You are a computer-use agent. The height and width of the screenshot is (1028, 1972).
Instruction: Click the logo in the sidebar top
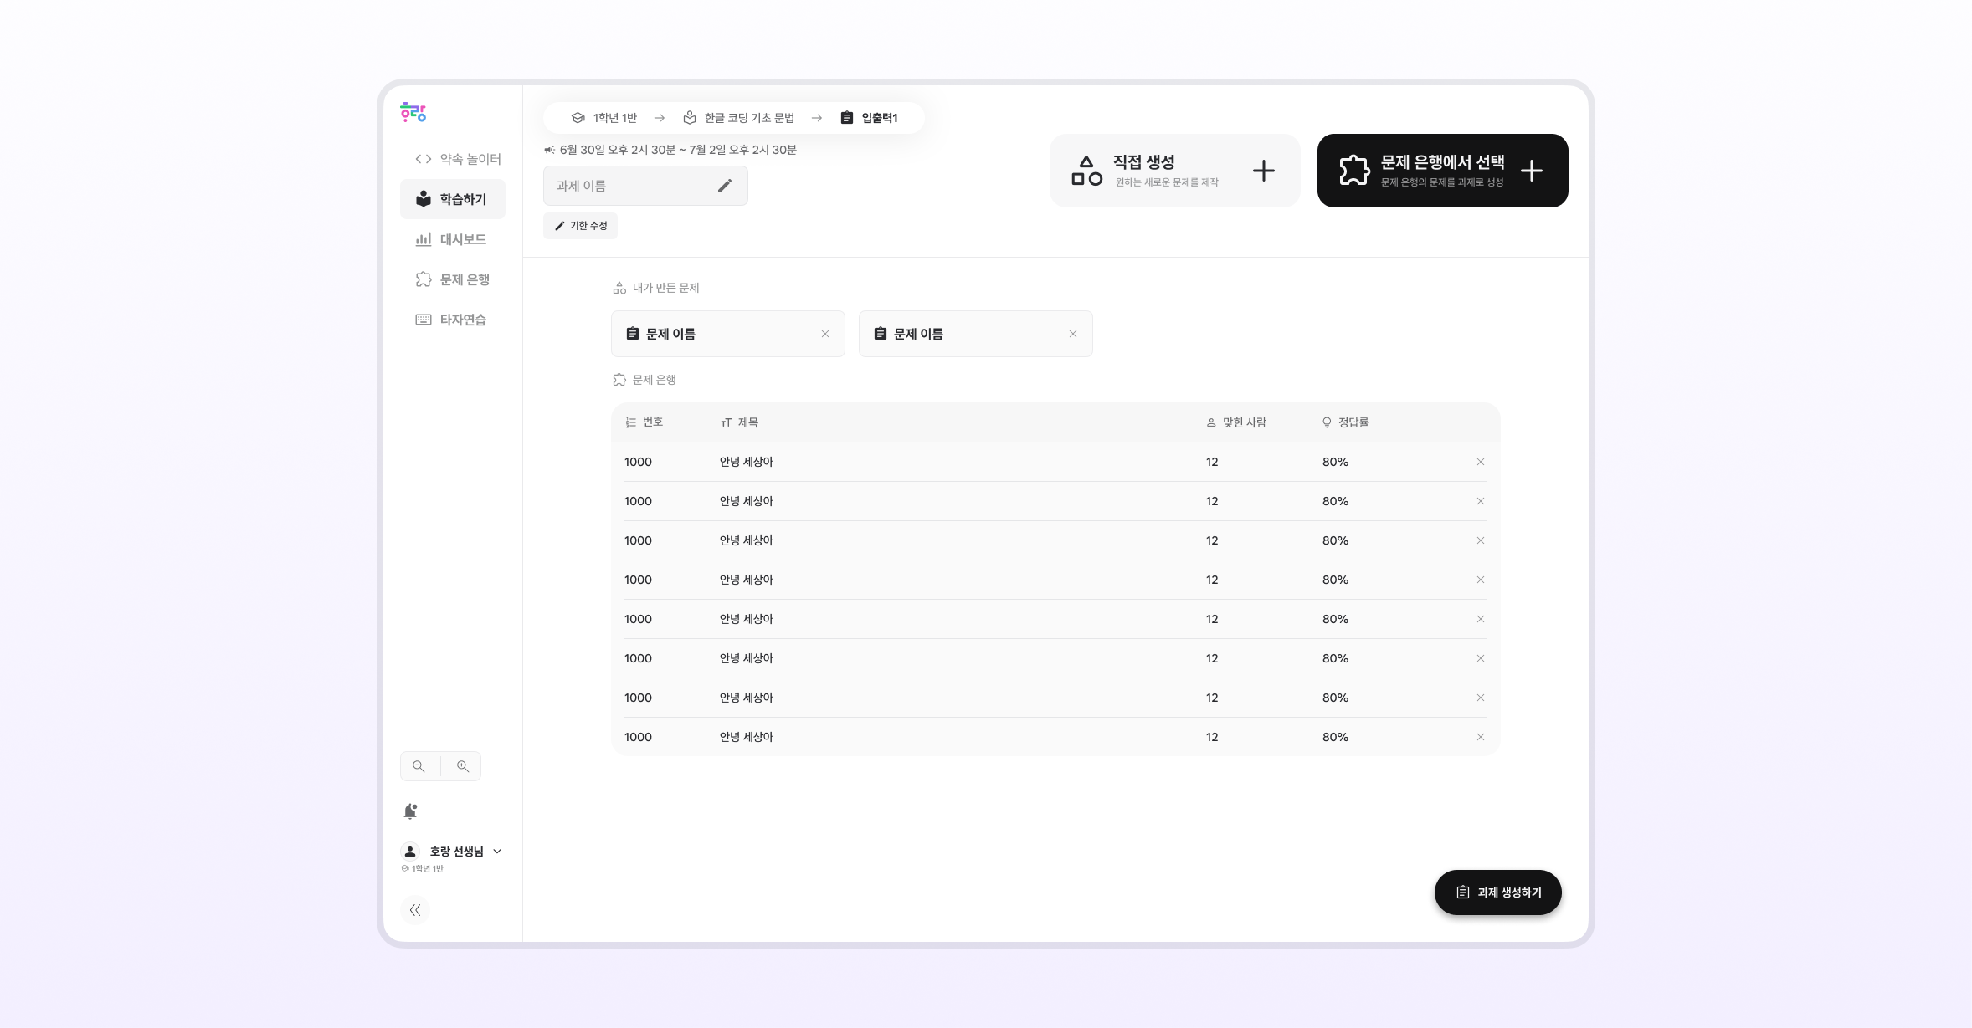coord(413,112)
